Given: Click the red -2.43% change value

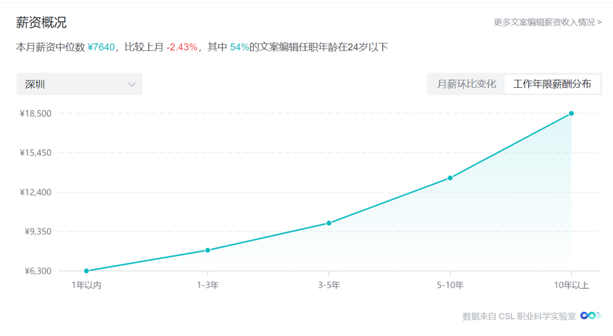Looking at the screenshot, I should 182,48.
